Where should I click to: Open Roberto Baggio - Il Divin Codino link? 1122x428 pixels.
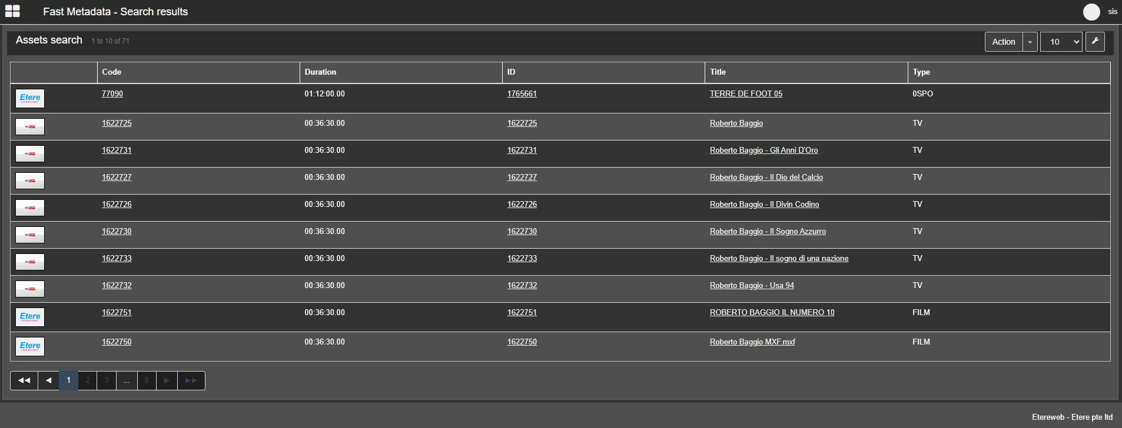tap(764, 205)
